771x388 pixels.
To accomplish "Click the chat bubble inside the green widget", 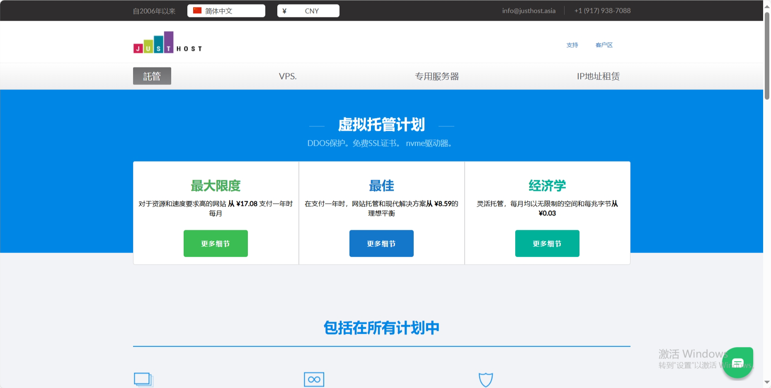I will [x=738, y=362].
